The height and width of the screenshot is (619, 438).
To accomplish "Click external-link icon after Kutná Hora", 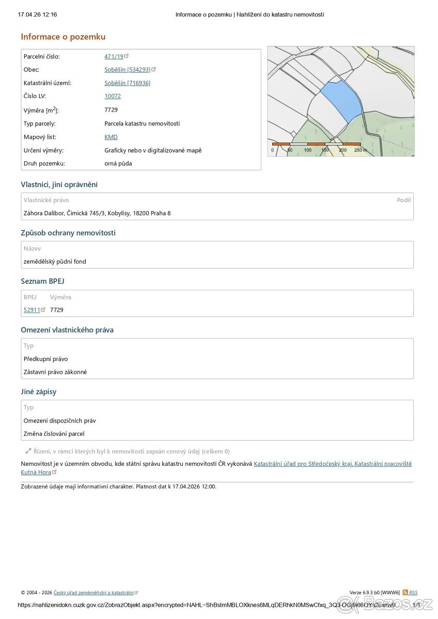I will (55, 471).
